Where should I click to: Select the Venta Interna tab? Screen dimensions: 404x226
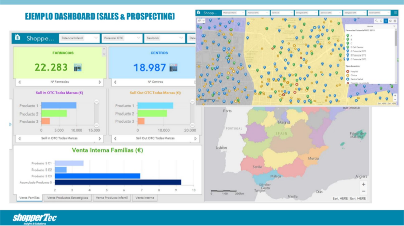(145, 198)
